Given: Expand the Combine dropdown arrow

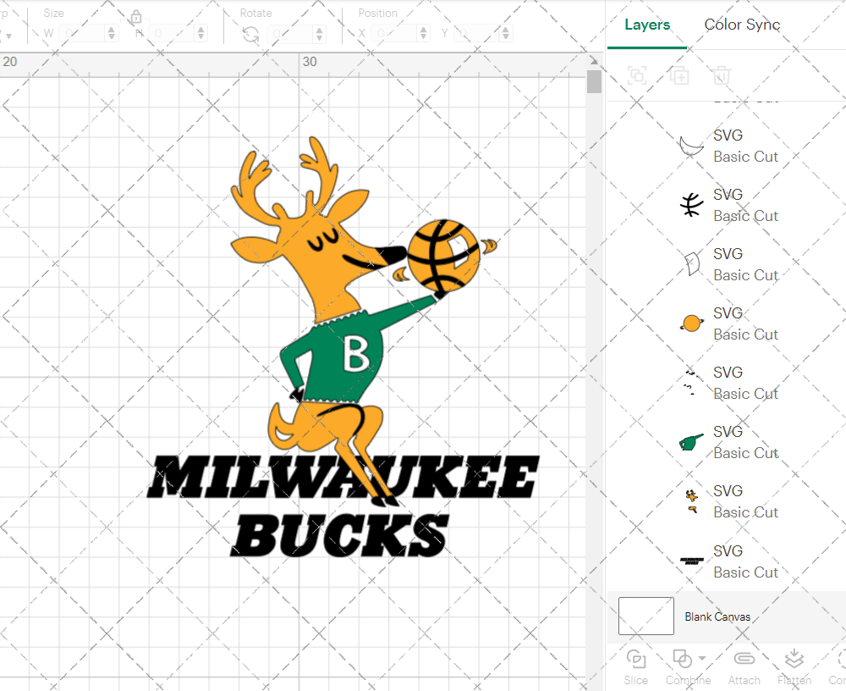Looking at the screenshot, I should pyautogui.click(x=702, y=658).
